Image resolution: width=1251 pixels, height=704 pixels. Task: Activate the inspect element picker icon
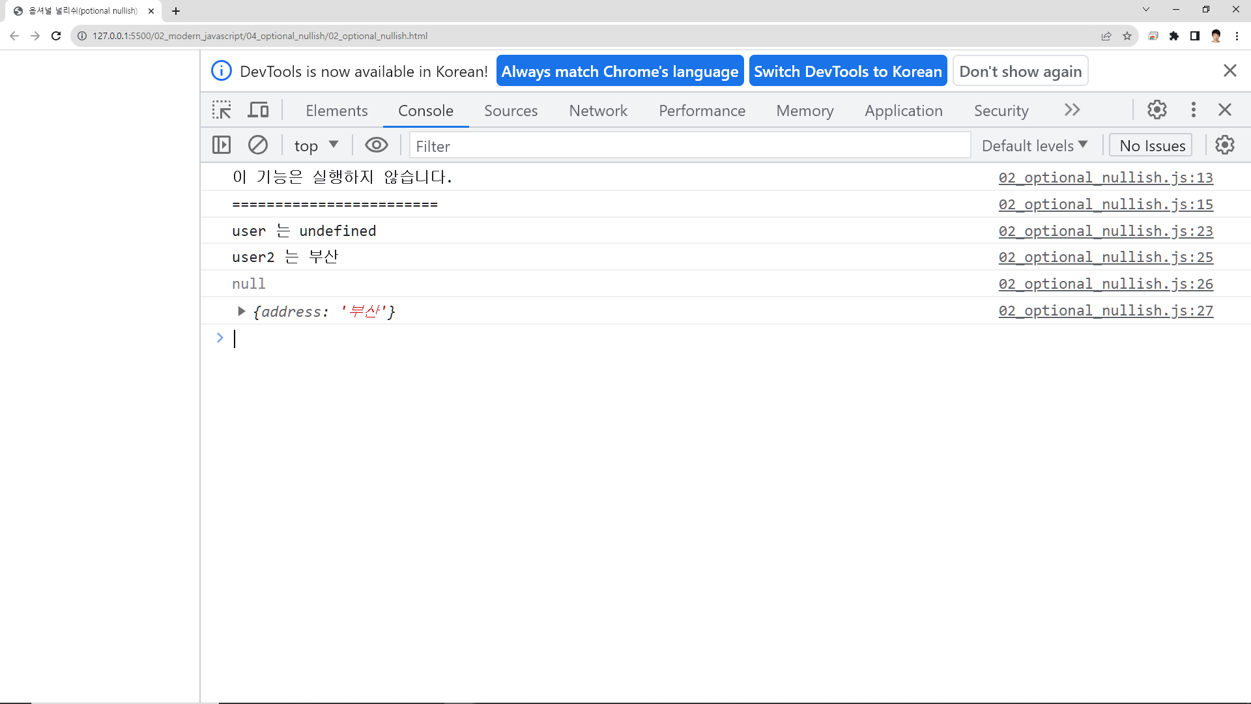222,110
